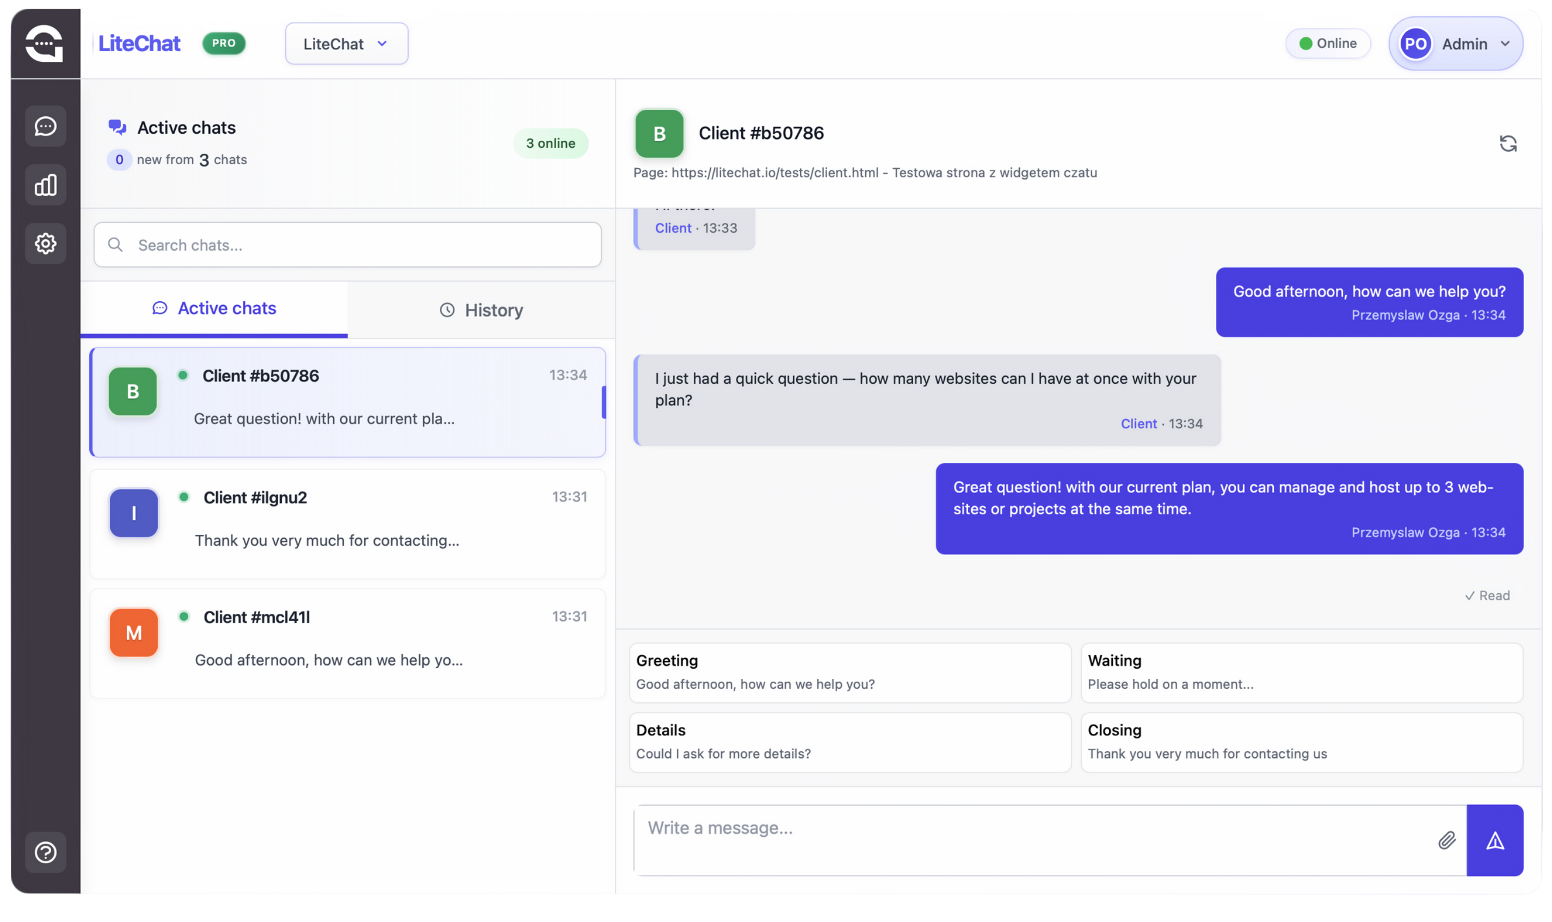The height and width of the screenshot is (922, 1552).
Task: Toggle the Online status indicator
Action: pos(1328,43)
